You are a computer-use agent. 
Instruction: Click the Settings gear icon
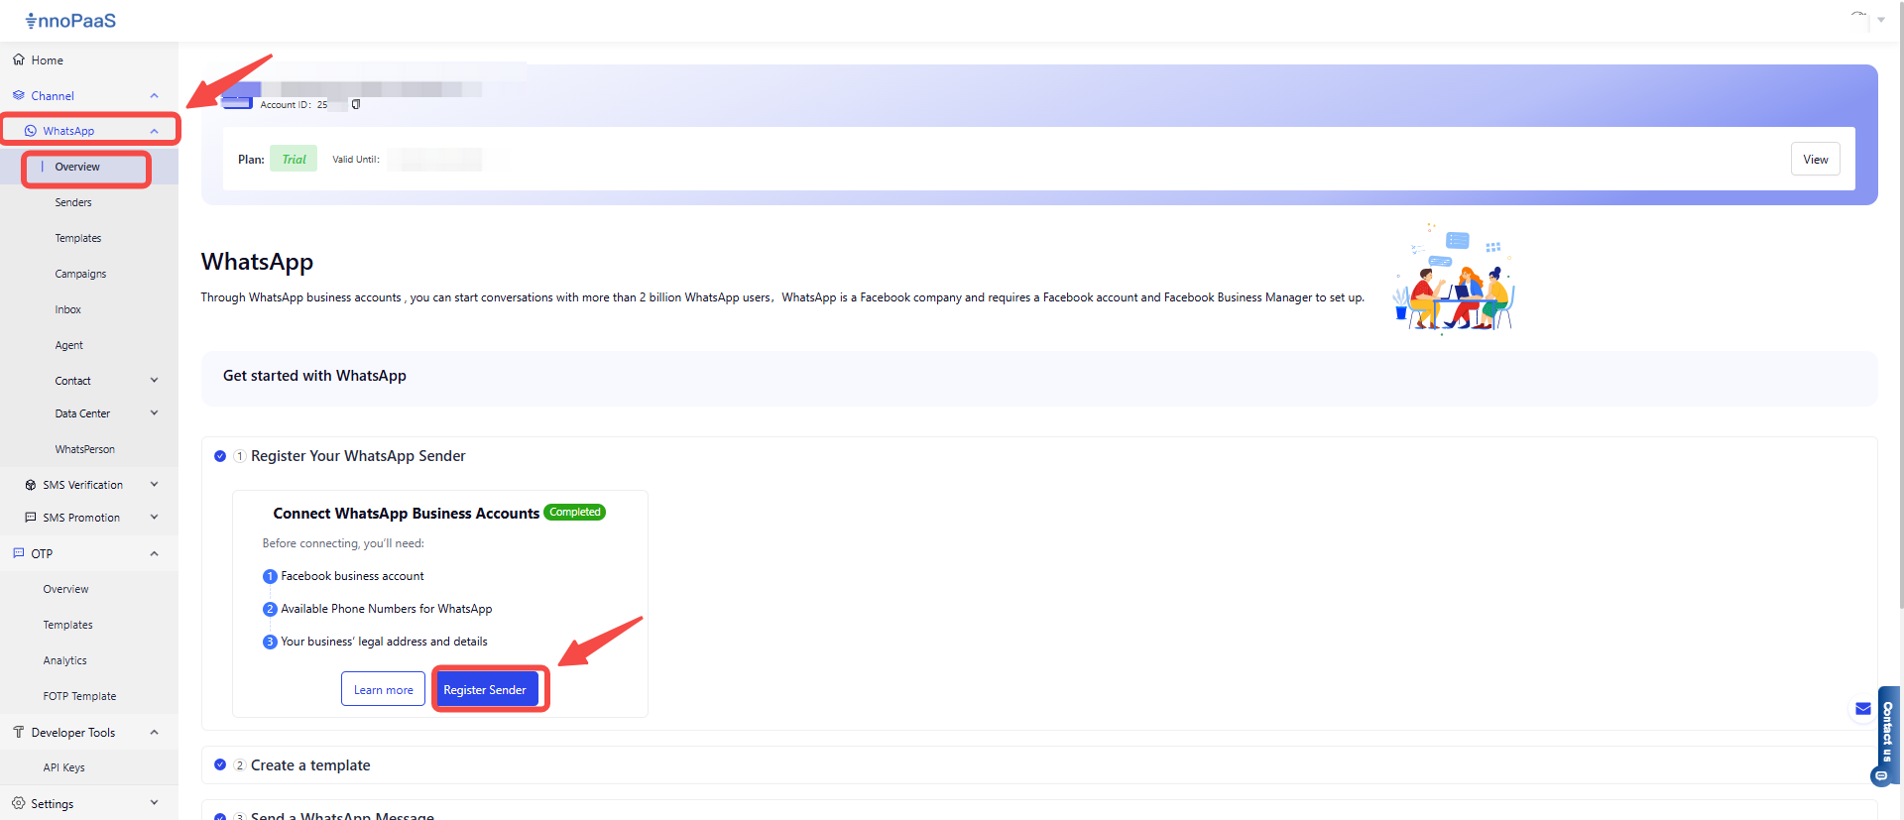pos(19,803)
